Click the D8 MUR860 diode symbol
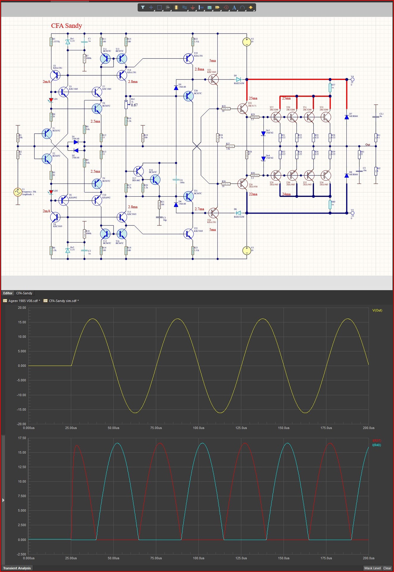This screenshot has width=394, height=572. (x=346, y=175)
